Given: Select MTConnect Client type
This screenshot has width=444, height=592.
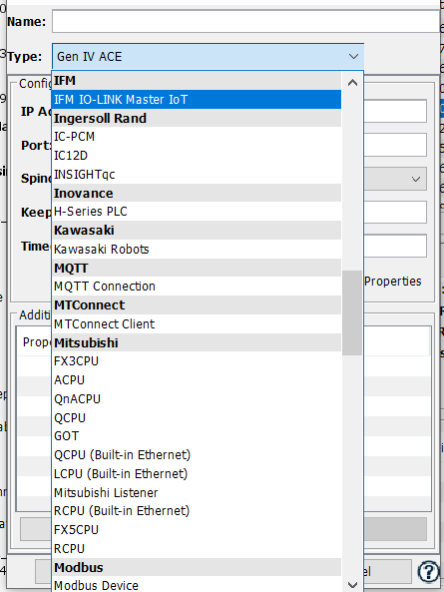Looking at the screenshot, I should point(197,323).
